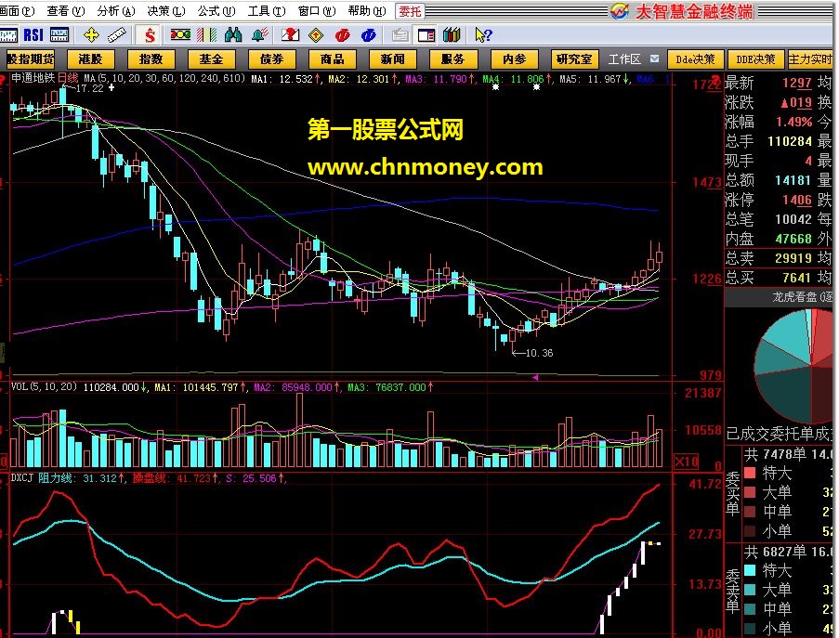
Task: Click the 内盘 value 47668
Action: click(793, 239)
